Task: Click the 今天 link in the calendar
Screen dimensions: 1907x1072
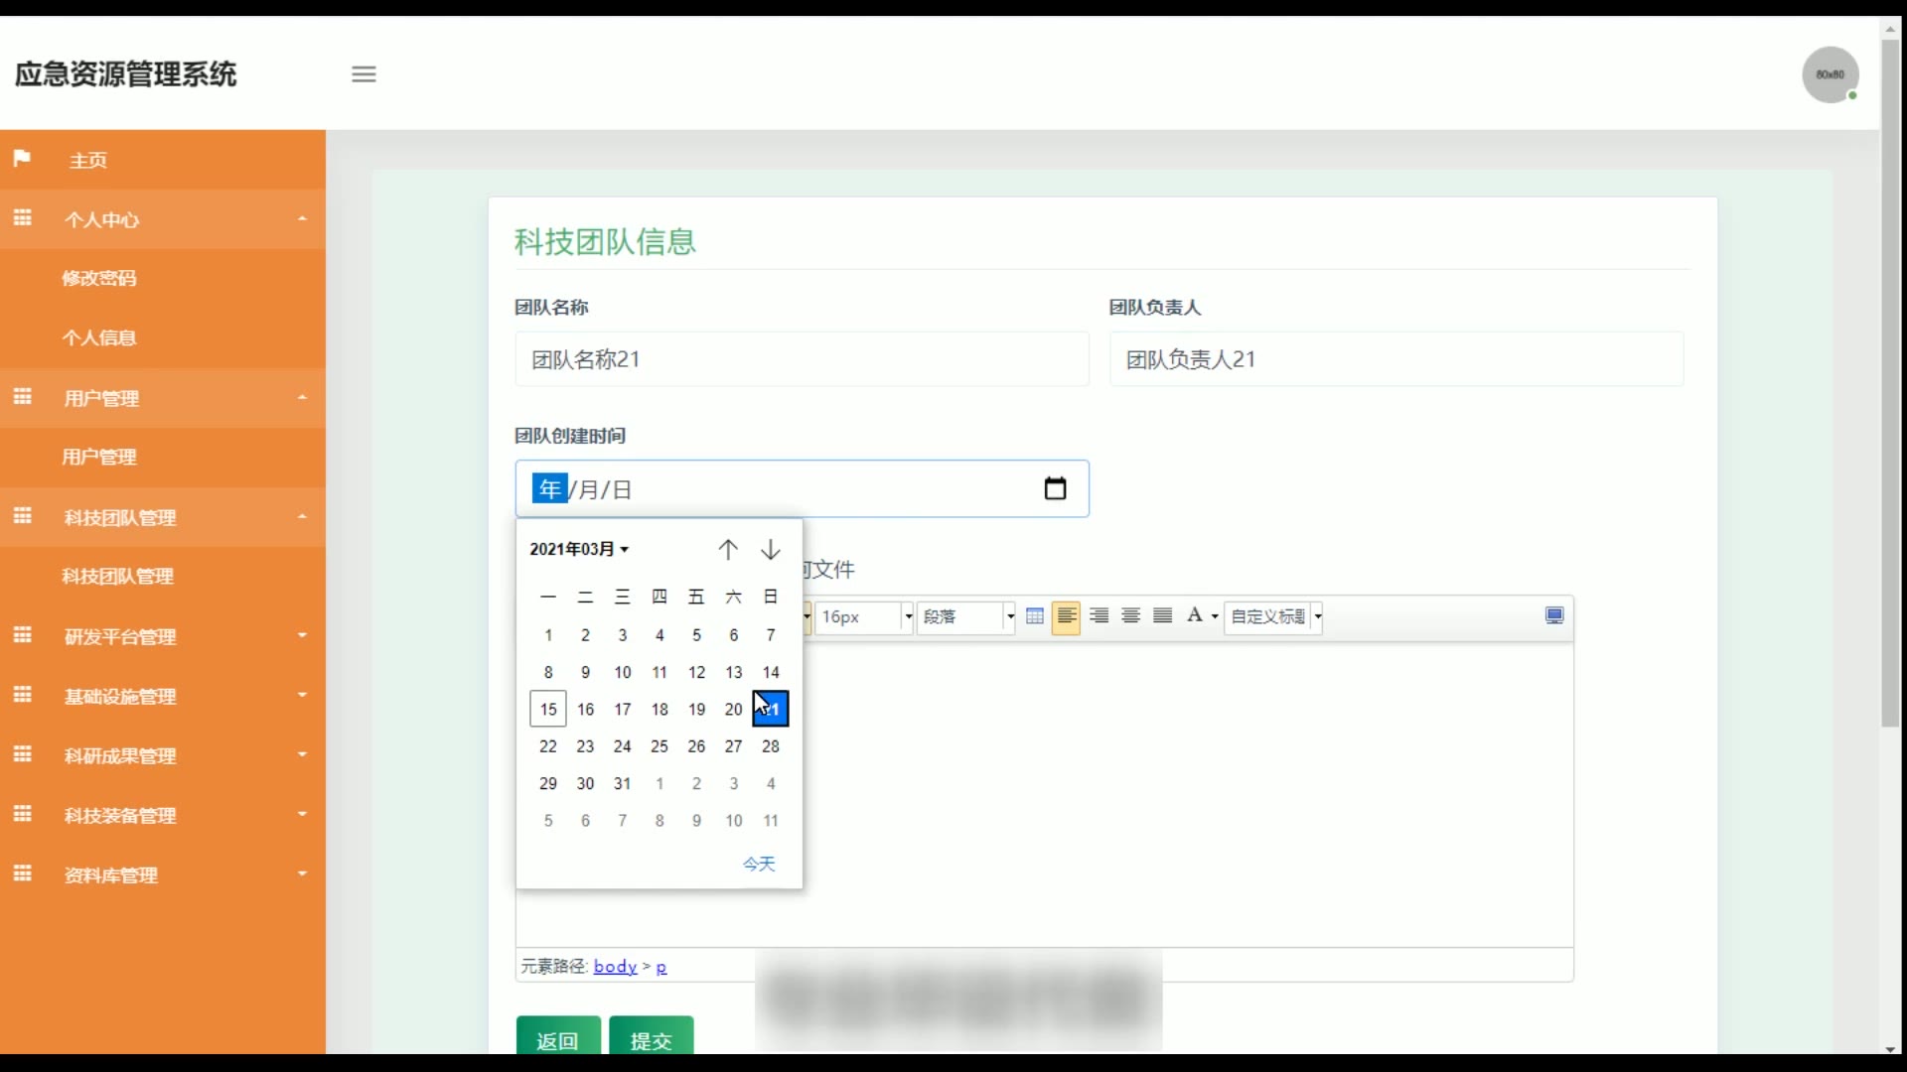Action: point(759,864)
